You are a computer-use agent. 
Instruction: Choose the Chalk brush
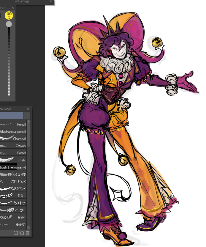click(x=13, y=160)
